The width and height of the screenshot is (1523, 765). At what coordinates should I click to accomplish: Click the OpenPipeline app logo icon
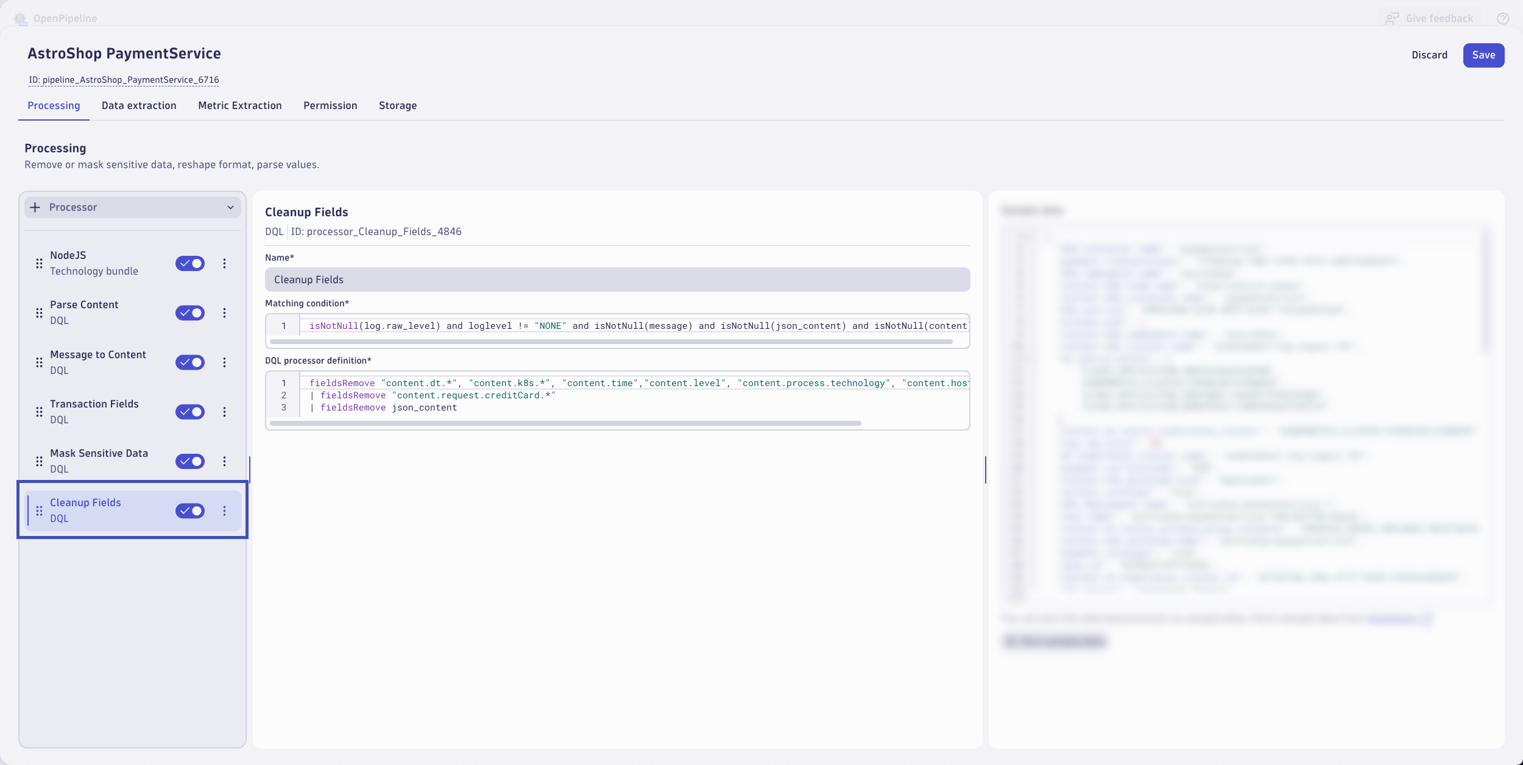(x=20, y=19)
